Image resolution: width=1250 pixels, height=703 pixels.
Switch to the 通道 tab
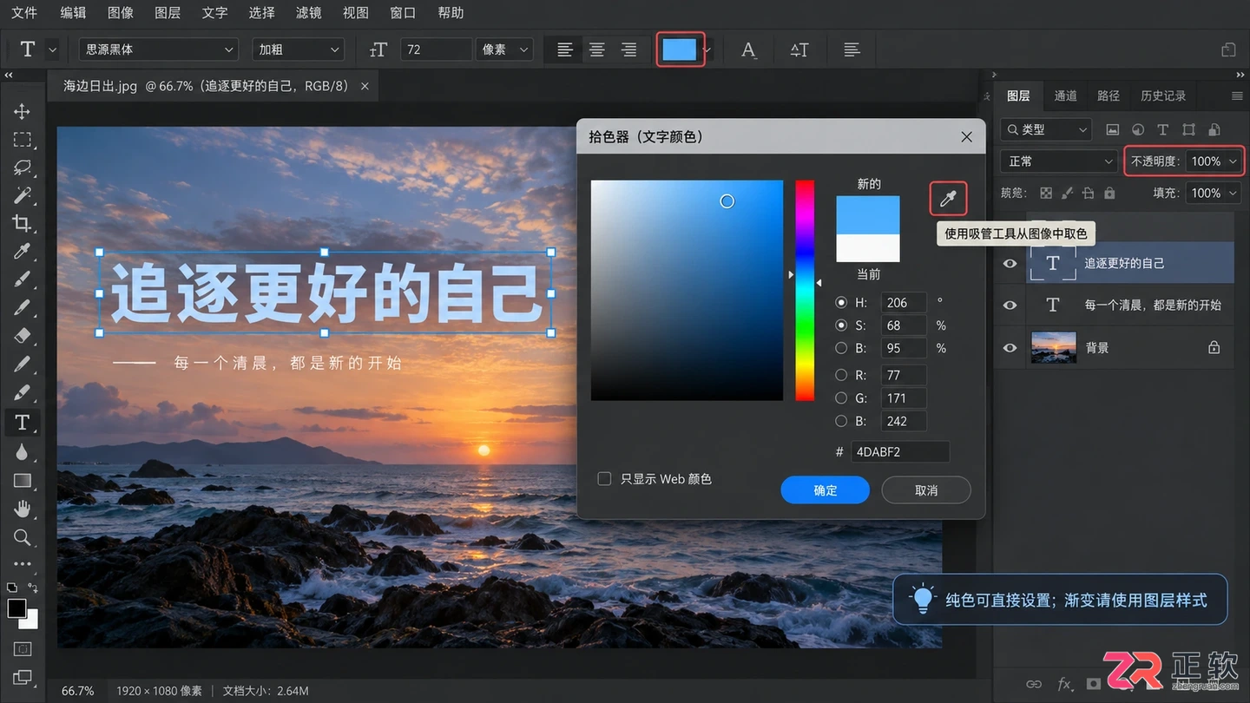pos(1066,95)
